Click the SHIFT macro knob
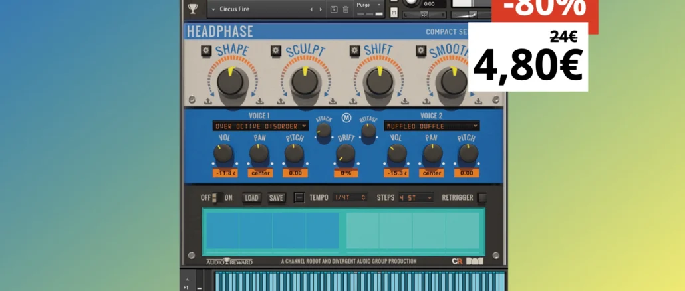 [379, 82]
